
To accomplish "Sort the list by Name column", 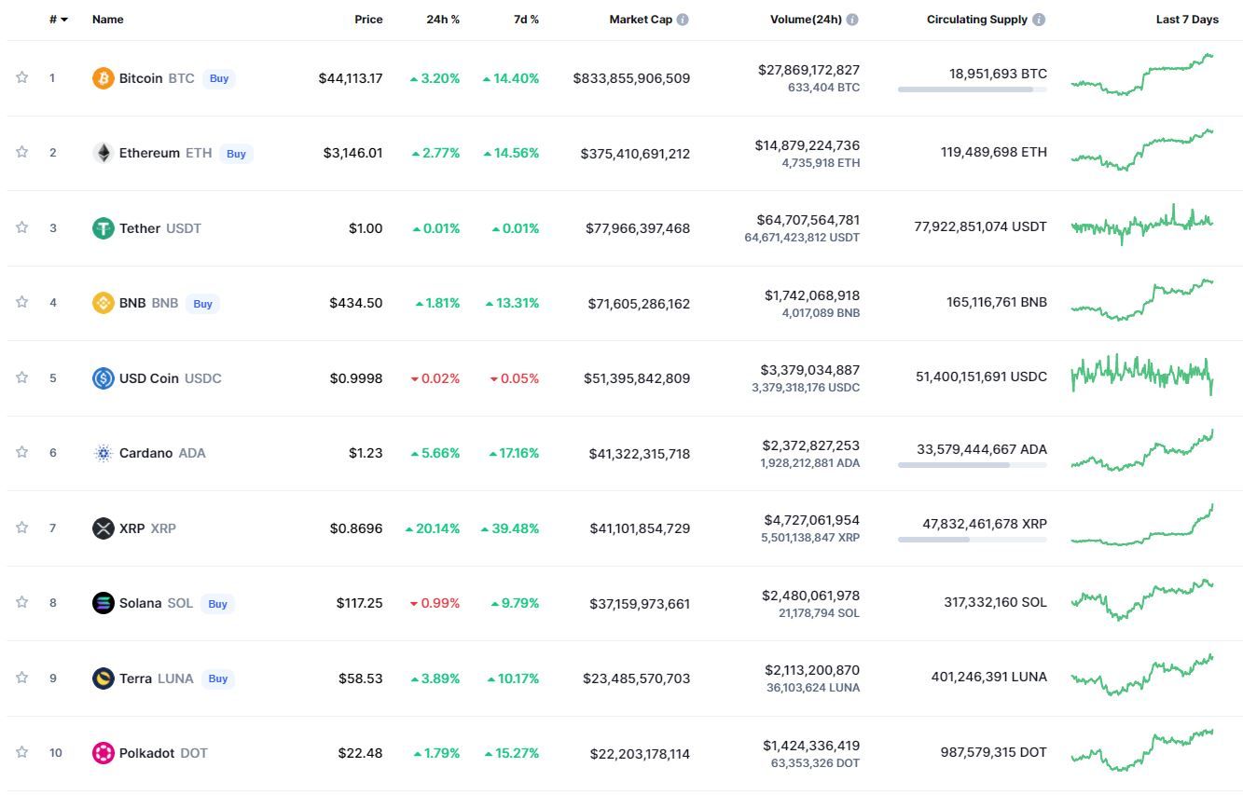I will pyautogui.click(x=107, y=20).
